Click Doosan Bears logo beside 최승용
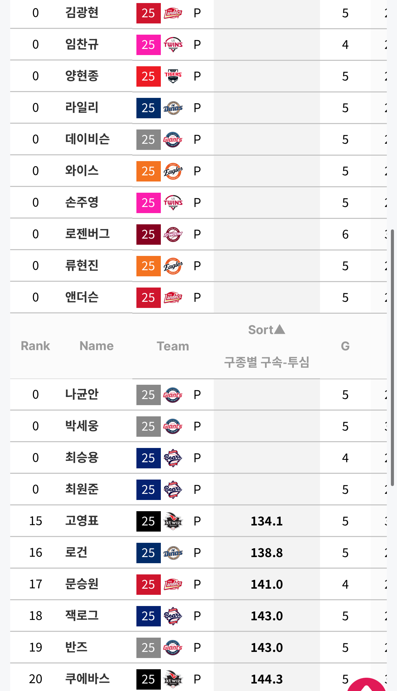Image resolution: width=397 pixels, height=691 pixels. coord(173,458)
